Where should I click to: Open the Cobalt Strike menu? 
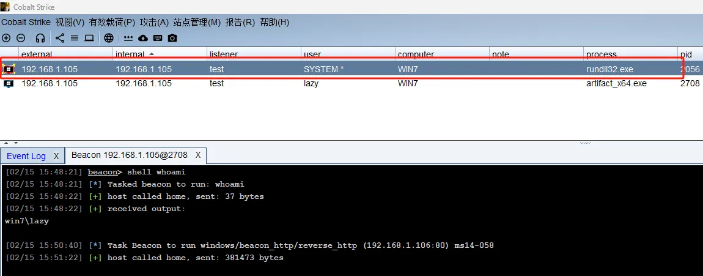26,22
